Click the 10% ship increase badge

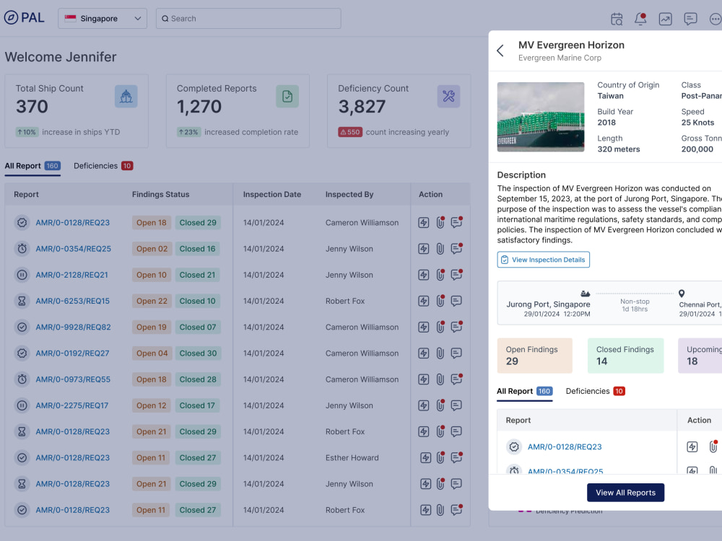pyautogui.click(x=27, y=132)
